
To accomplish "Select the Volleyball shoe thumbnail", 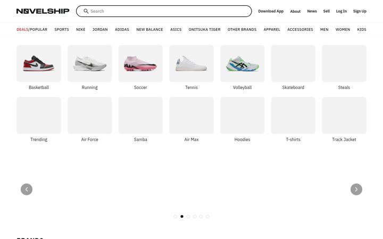I will point(243,63).
